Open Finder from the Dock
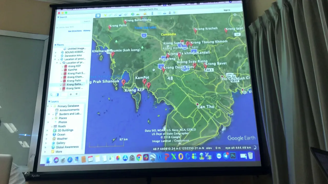 tap(49, 160)
